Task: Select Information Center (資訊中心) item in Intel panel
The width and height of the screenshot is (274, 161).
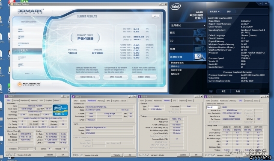Action: point(188,66)
